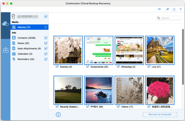This screenshot has width=185, height=121.
Task: Uncheck the Screenshots (25) album checkbox
Action: pos(88,67)
